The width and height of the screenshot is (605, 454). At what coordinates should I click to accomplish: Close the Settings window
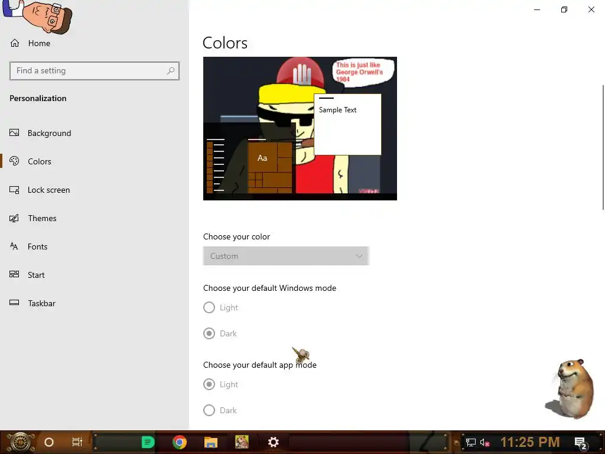(x=591, y=9)
